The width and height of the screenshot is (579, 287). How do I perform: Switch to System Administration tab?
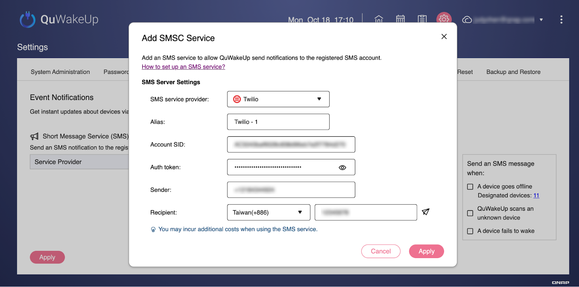click(60, 72)
